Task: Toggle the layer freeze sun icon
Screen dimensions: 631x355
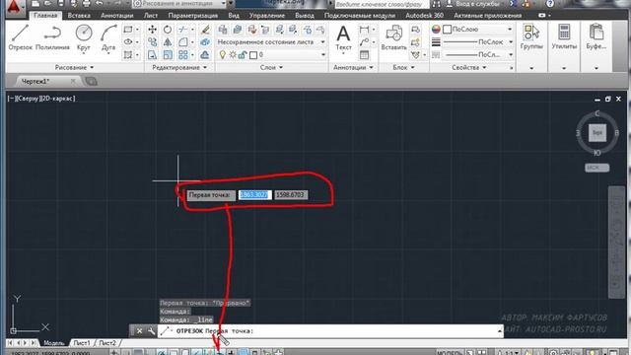Action: (233, 55)
